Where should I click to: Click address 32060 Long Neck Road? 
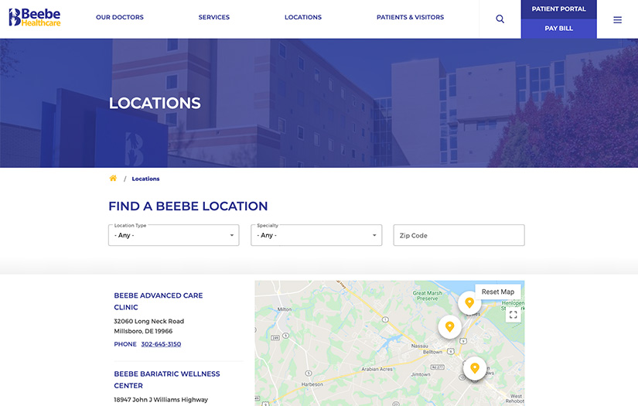(x=149, y=322)
